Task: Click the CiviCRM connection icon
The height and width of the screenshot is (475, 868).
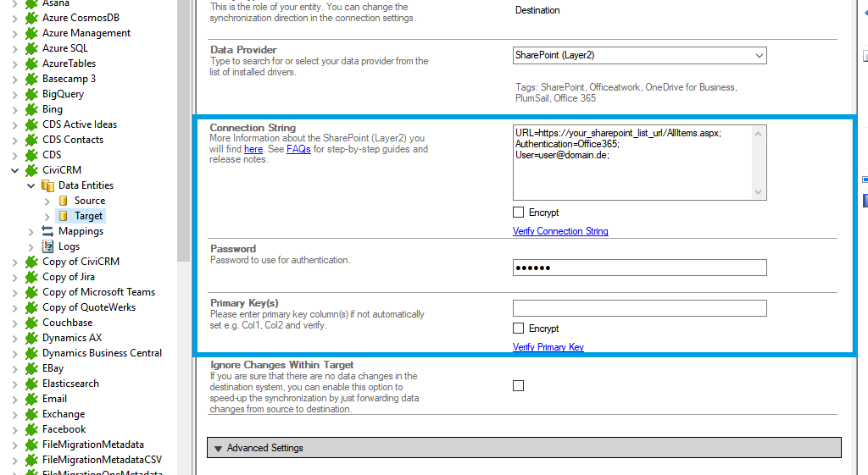Action: (x=31, y=170)
